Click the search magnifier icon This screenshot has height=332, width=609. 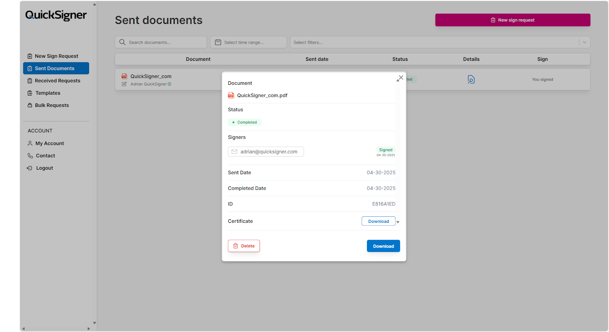tap(122, 42)
